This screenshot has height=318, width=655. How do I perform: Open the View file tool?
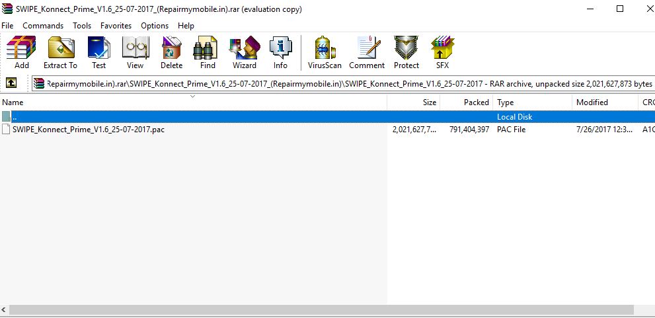[135, 52]
